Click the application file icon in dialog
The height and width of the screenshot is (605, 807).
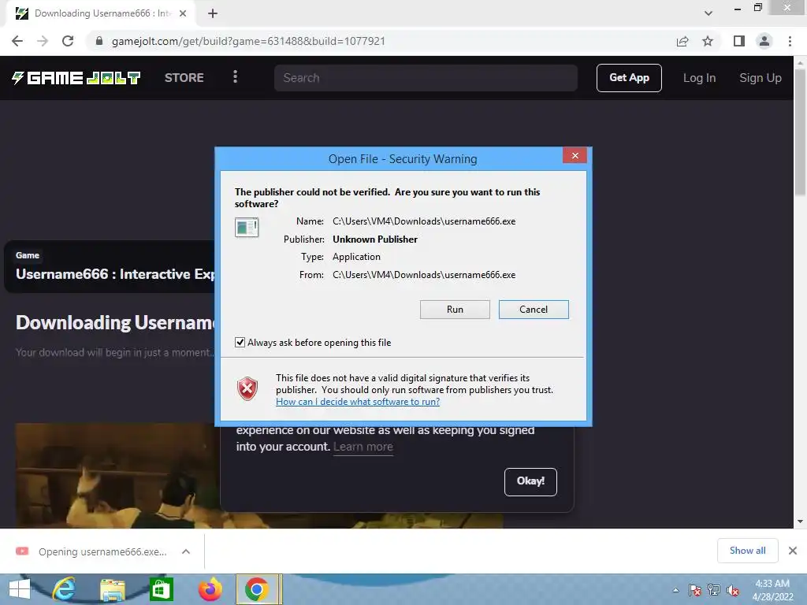(x=247, y=227)
